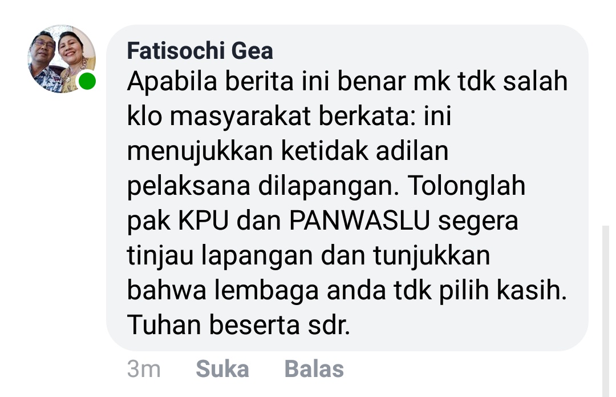Click the vertical scrollbar on the right edge
This screenshot has height=397, width=616.
click(x=606, y=311)
